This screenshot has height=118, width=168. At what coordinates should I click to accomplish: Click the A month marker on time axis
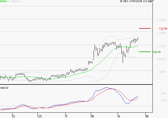pyautogui.click(x=119, y=116)
